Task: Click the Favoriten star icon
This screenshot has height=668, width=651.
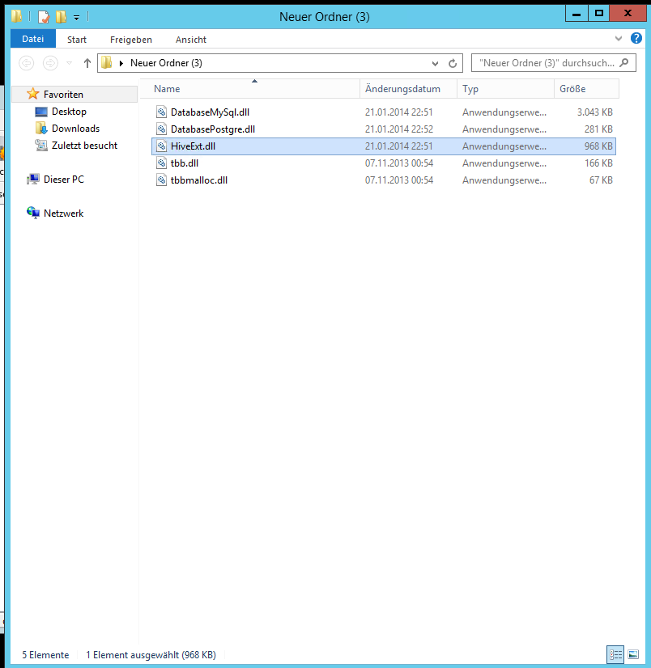Action: pos(33,94)
